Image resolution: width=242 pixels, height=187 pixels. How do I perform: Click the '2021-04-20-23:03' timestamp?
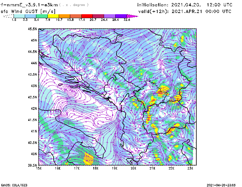221,185
